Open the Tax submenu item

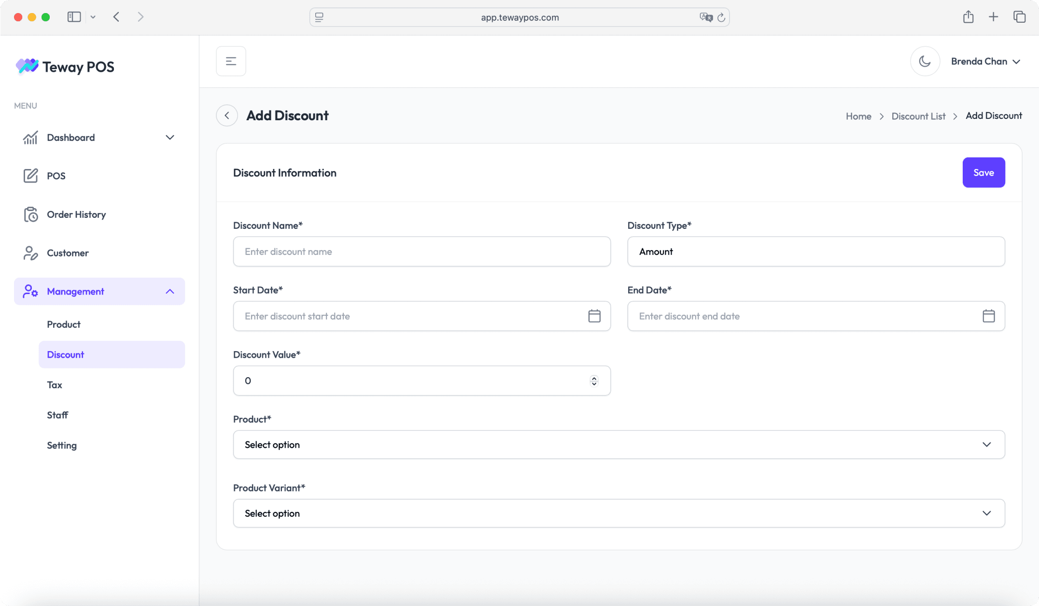click(x=55, y=385)
